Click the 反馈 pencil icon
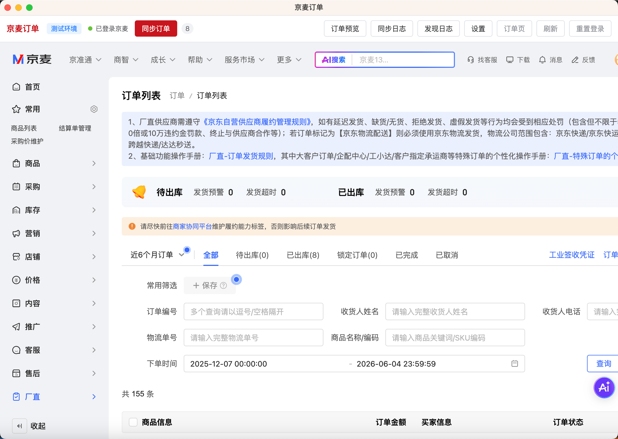 (575, 60)
